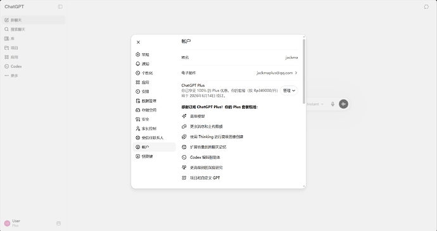The width and height of the screenshot is (437, 231).
Task: Open 常规 general settings
Action: pyautogui.click(x=154, y=54)
